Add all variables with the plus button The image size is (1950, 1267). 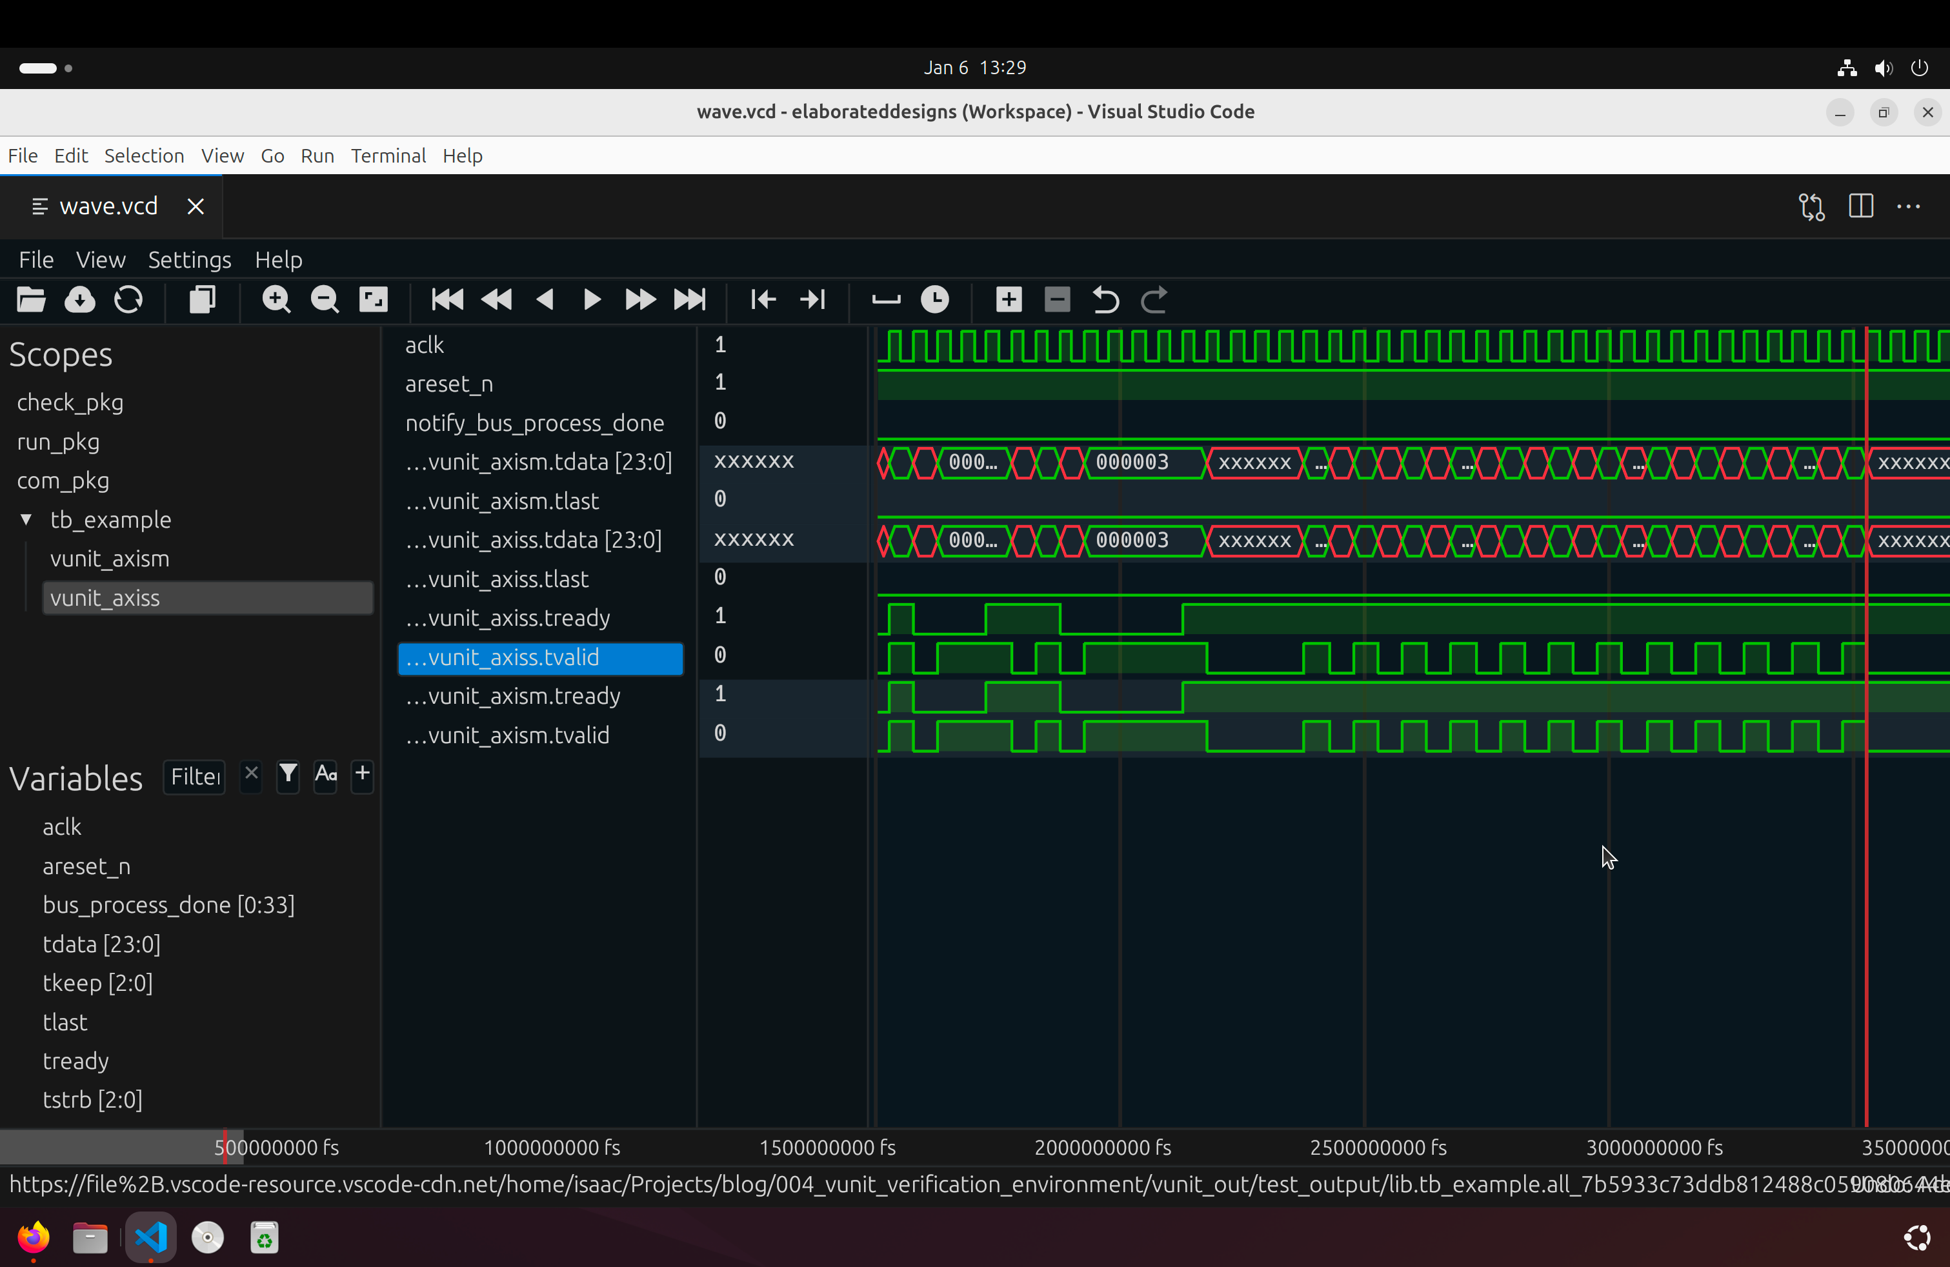click(362, 774)
